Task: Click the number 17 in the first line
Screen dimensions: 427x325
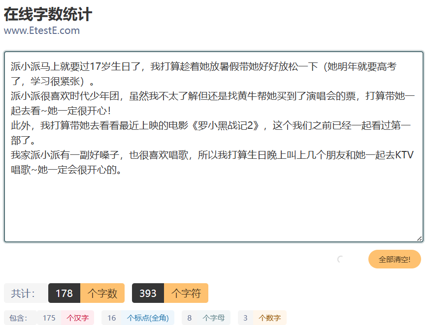Action: coord(96,66)
